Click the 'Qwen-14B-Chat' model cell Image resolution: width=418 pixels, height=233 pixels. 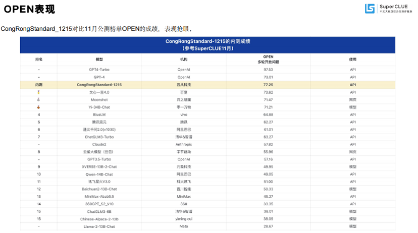pos(99,174)
